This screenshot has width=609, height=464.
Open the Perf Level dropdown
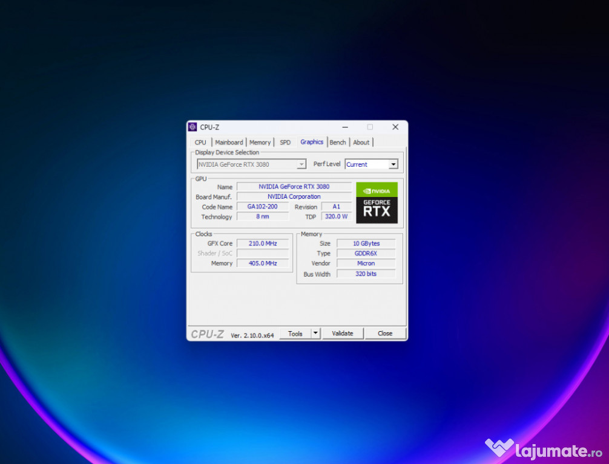pos(393,164)
